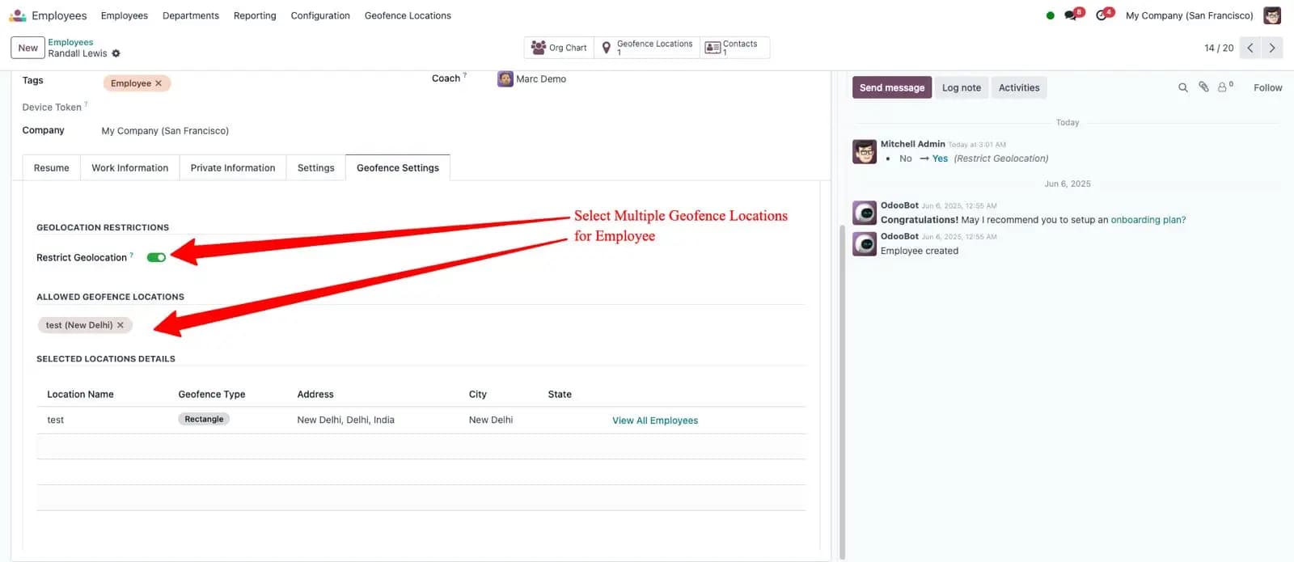Screen dimensions: 1294x562
Task: Click the Log note button
Action: [x=962, y=87]
